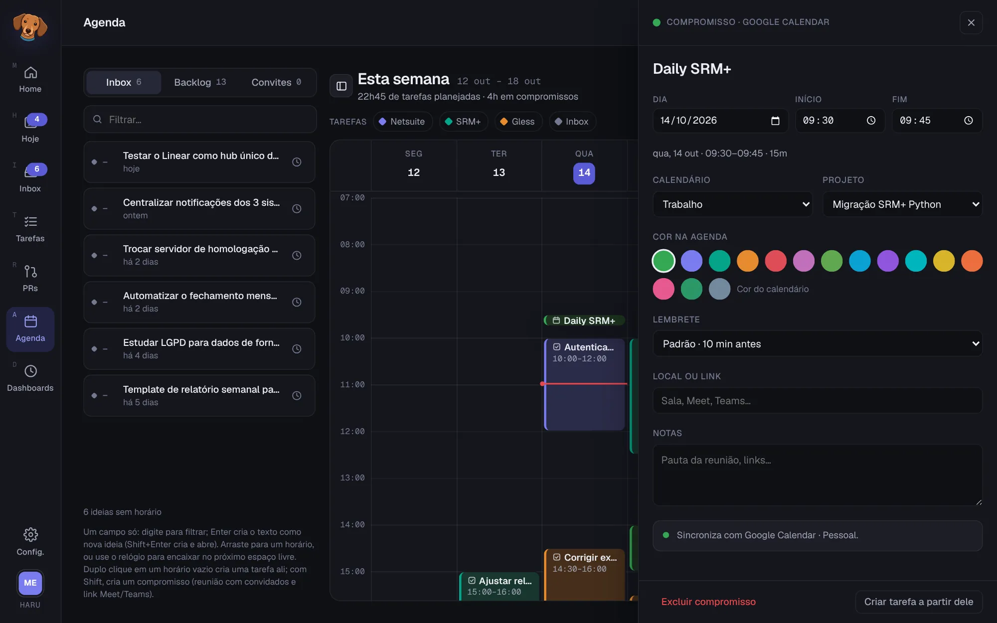Open Hoje sidebar item

click(x=30, y=130)
